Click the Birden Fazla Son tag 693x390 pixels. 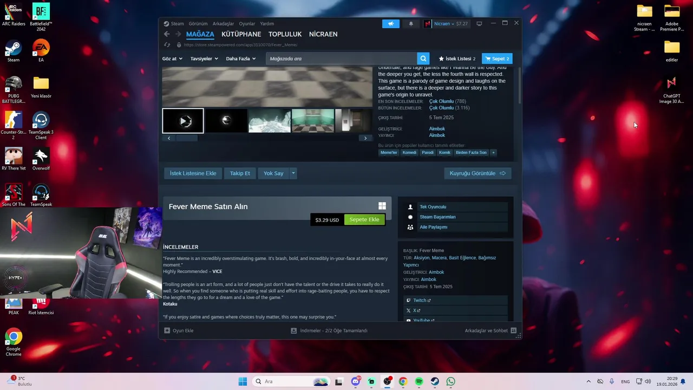[471, 153]
